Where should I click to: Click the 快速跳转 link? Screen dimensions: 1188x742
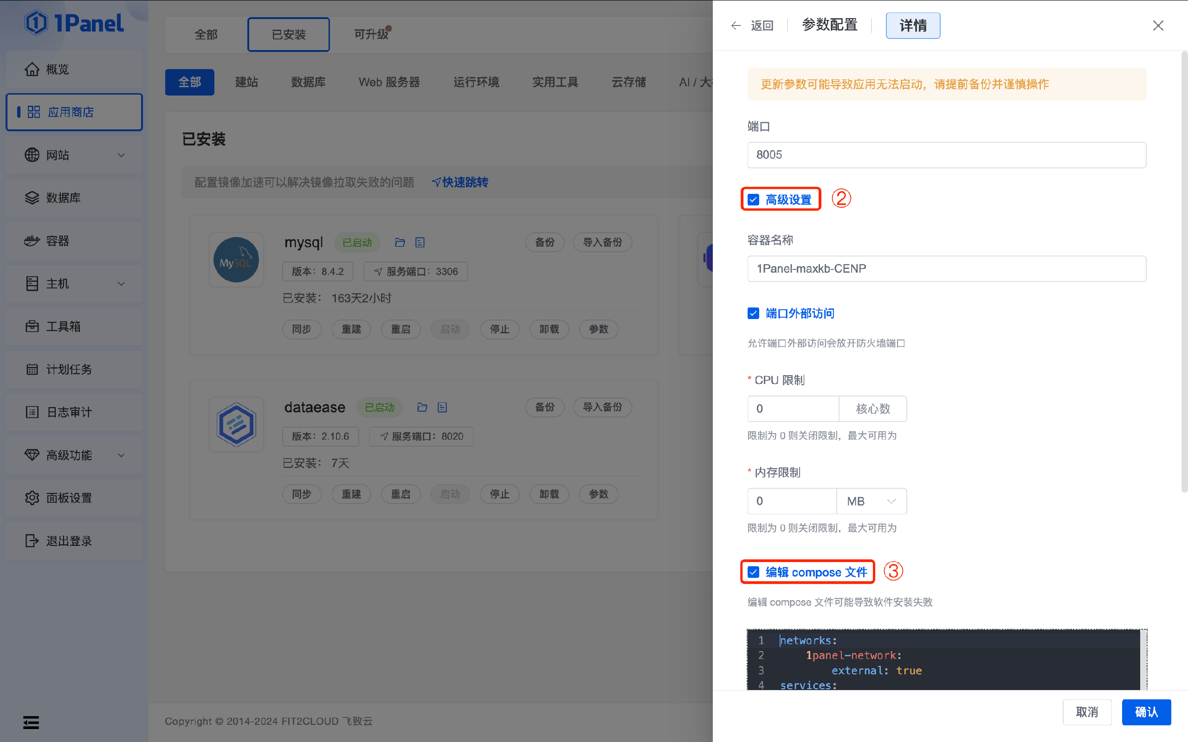coord(460,183)
